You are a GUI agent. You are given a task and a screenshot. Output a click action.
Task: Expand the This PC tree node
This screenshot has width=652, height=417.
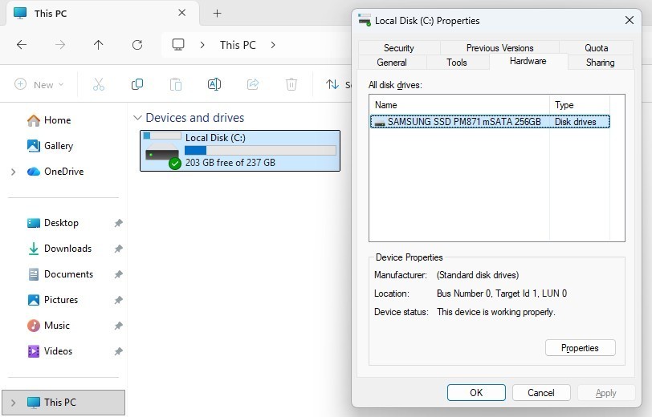[x=14, y=403]
